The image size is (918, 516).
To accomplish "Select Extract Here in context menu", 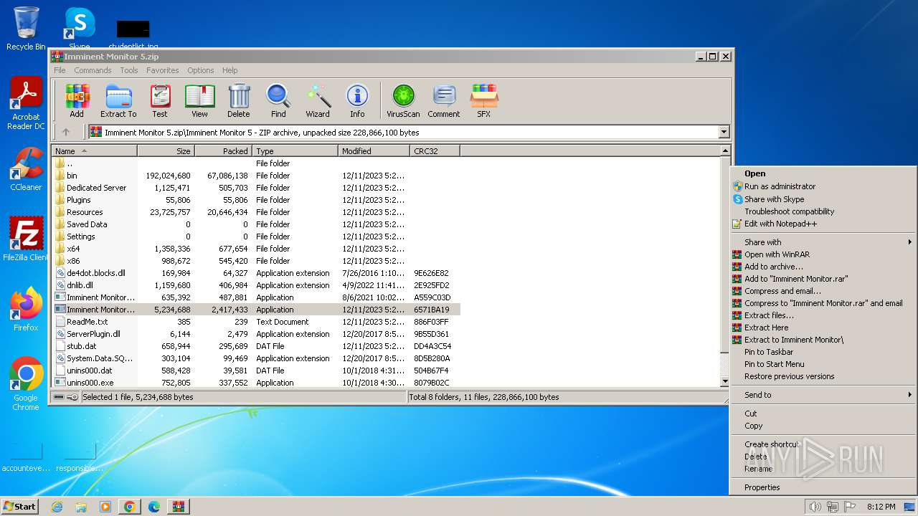I will tap(823, 328).
